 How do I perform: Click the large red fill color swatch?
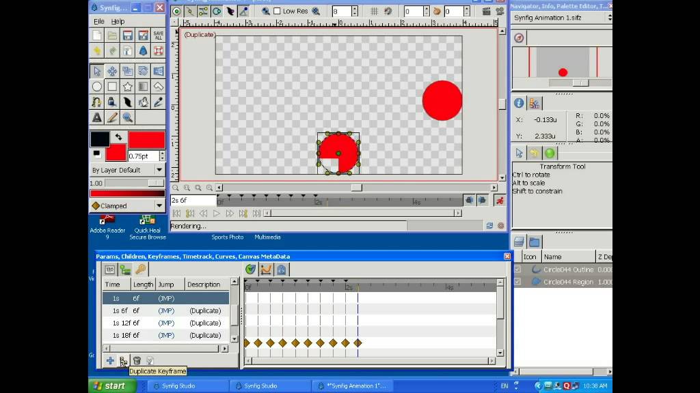[x=146, y=139]
